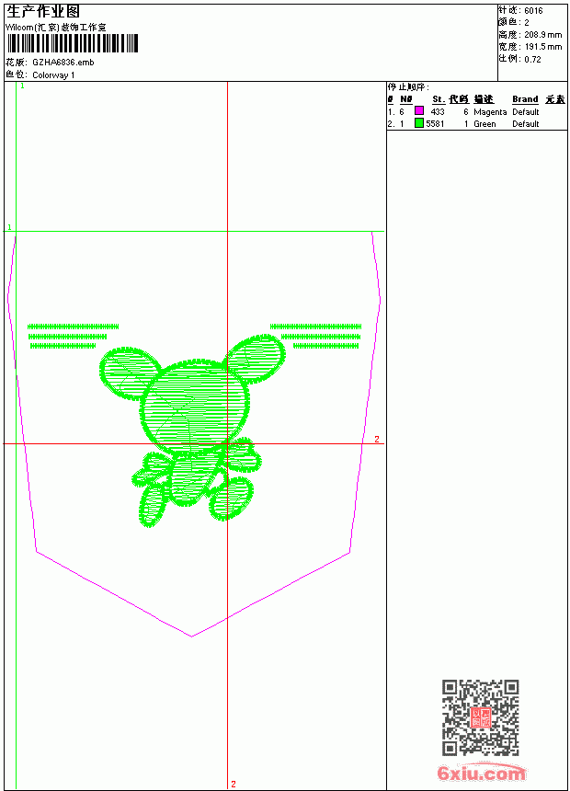Screen dimensions: 570x791
Task: Click the 'Colorway 1' value
Action: [x=53, y=75]
